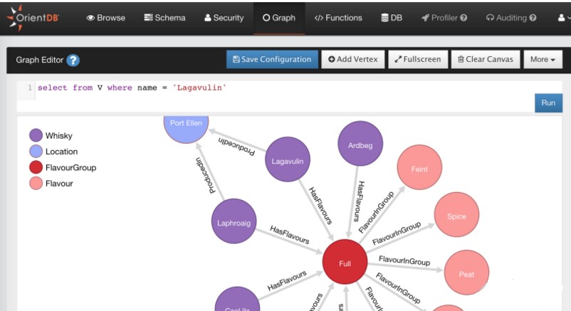Select the Peat flavour node

tap(466, 274)
